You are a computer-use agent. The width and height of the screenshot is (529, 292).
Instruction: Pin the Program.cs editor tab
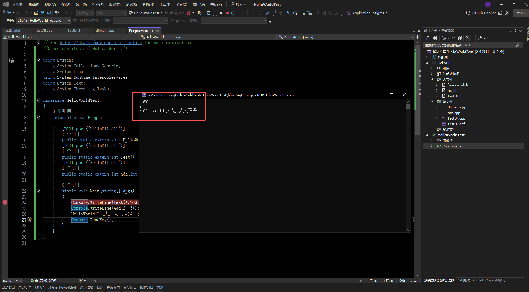tap(152, 31)
